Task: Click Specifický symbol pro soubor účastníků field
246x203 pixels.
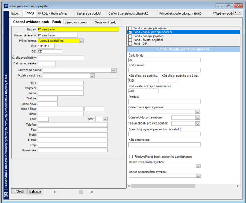Action: tap(164, 134)
